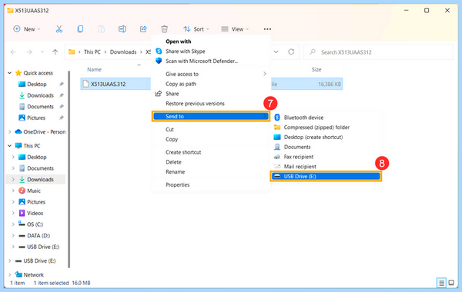The image size is (462, 292).
Task: Click the OneDrive cloud icon
Action: 18,131
